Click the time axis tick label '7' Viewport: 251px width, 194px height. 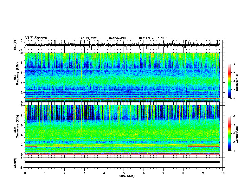pos(164,173)
